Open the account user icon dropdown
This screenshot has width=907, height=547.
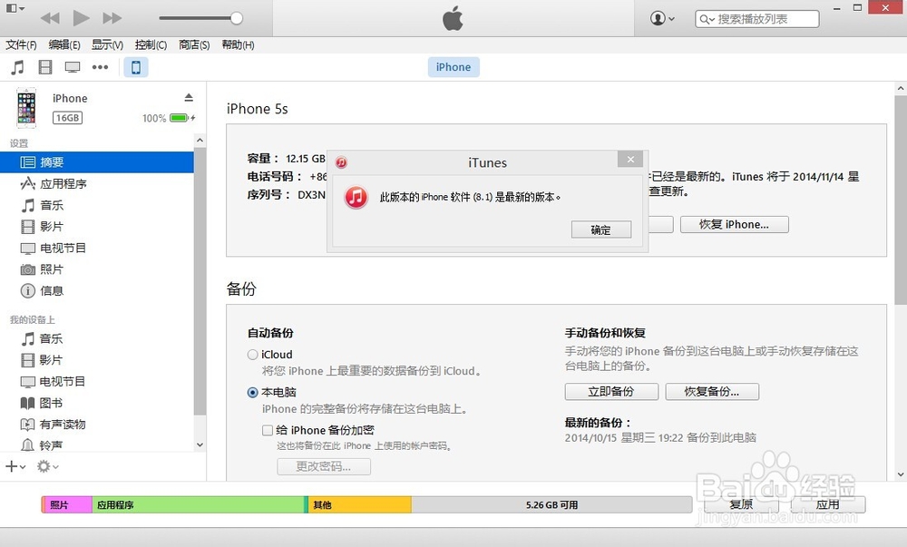[x=662, y=18]
